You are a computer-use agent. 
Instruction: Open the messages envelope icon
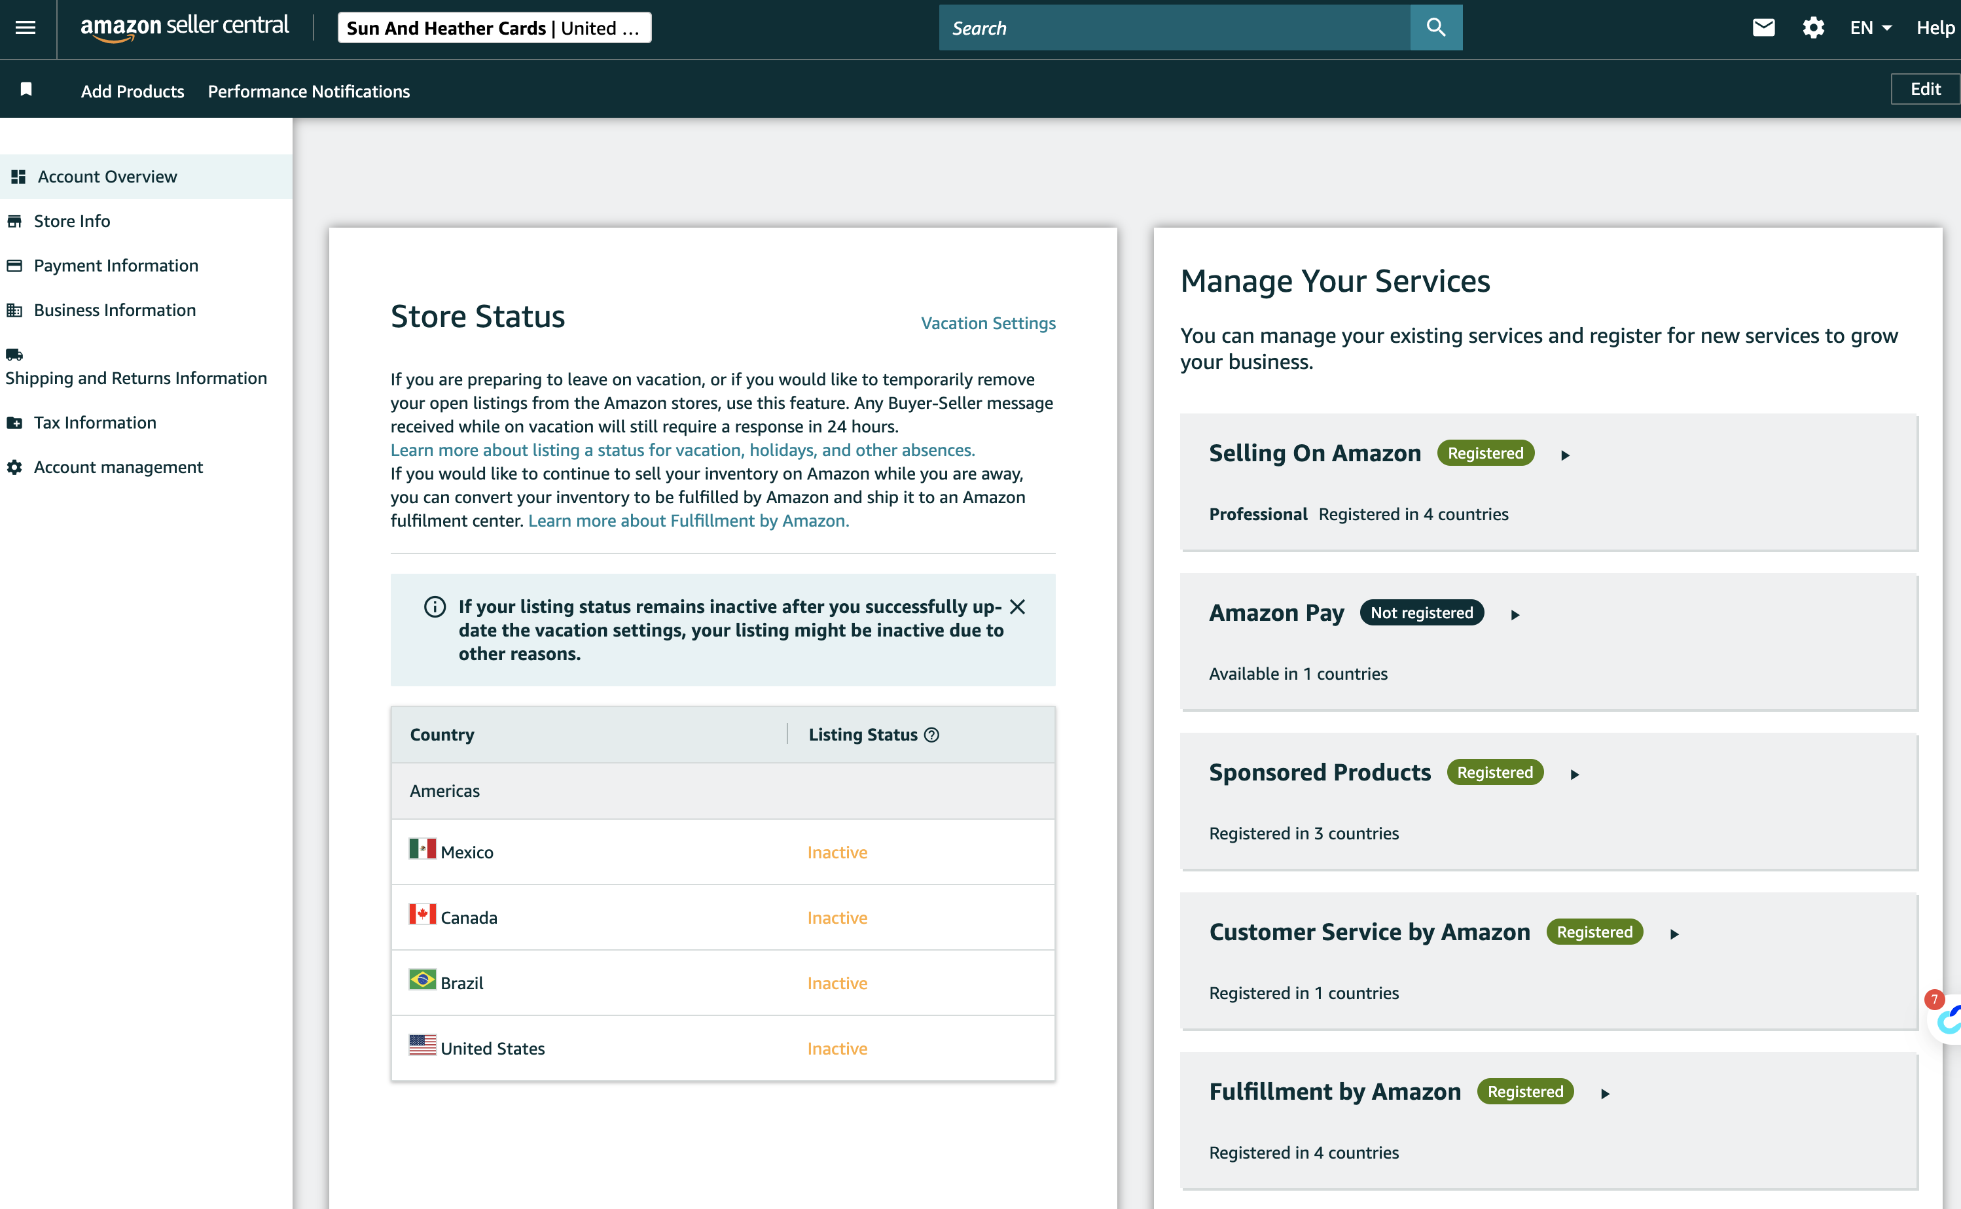pos(1763,28)
